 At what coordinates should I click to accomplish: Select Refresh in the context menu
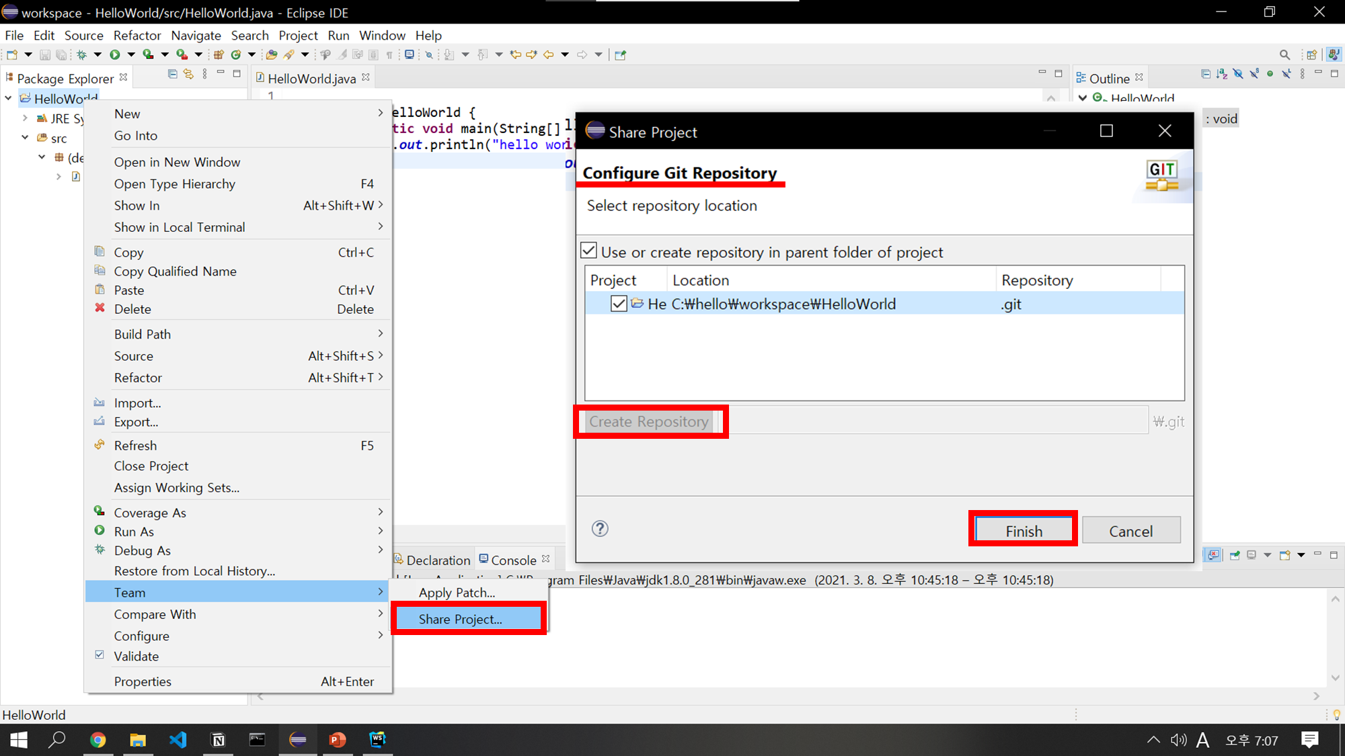point(239,445)
